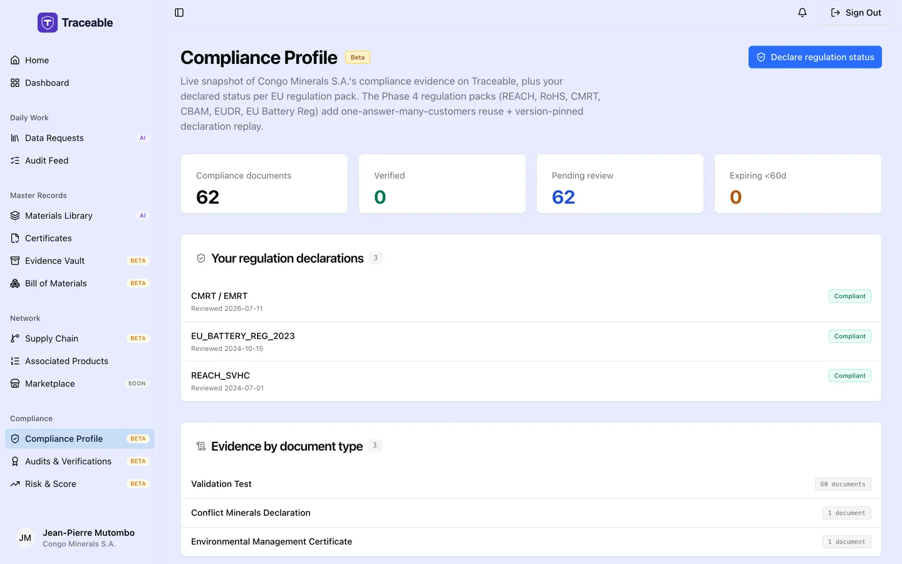The height and width of the screenshot is (564, 902).
Task: Open Risk & Score link
Action: [80, 484]
